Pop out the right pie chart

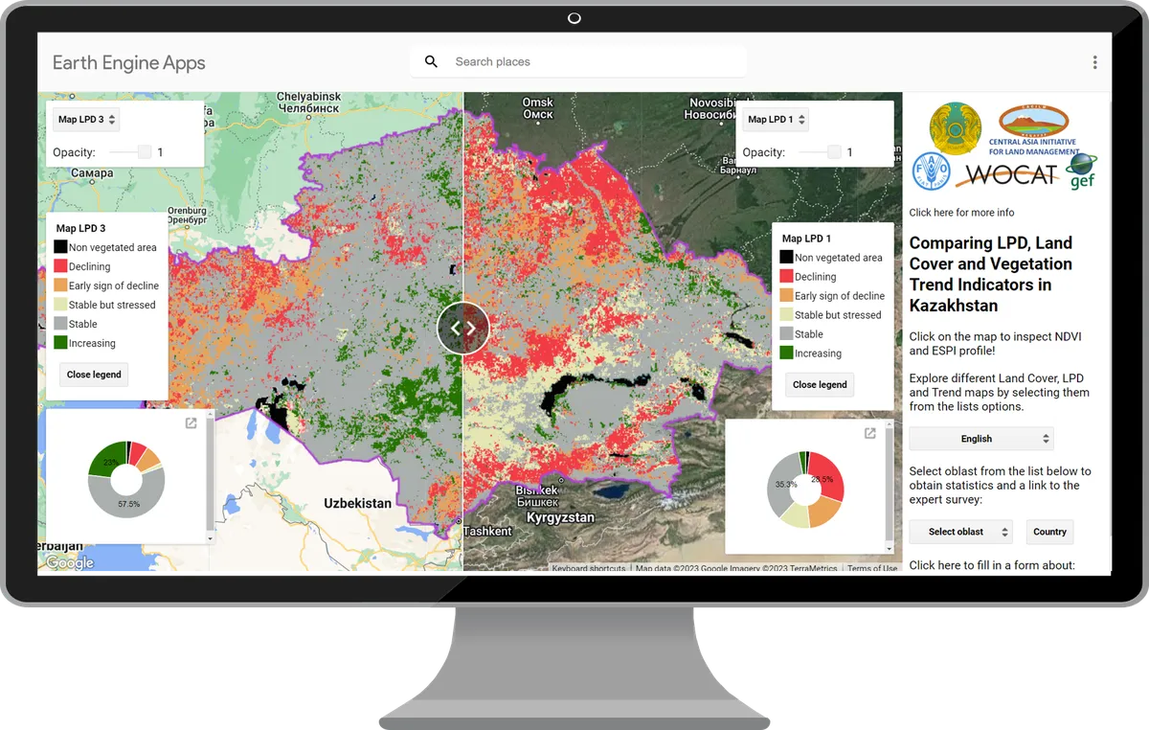(x=869, y=433)
